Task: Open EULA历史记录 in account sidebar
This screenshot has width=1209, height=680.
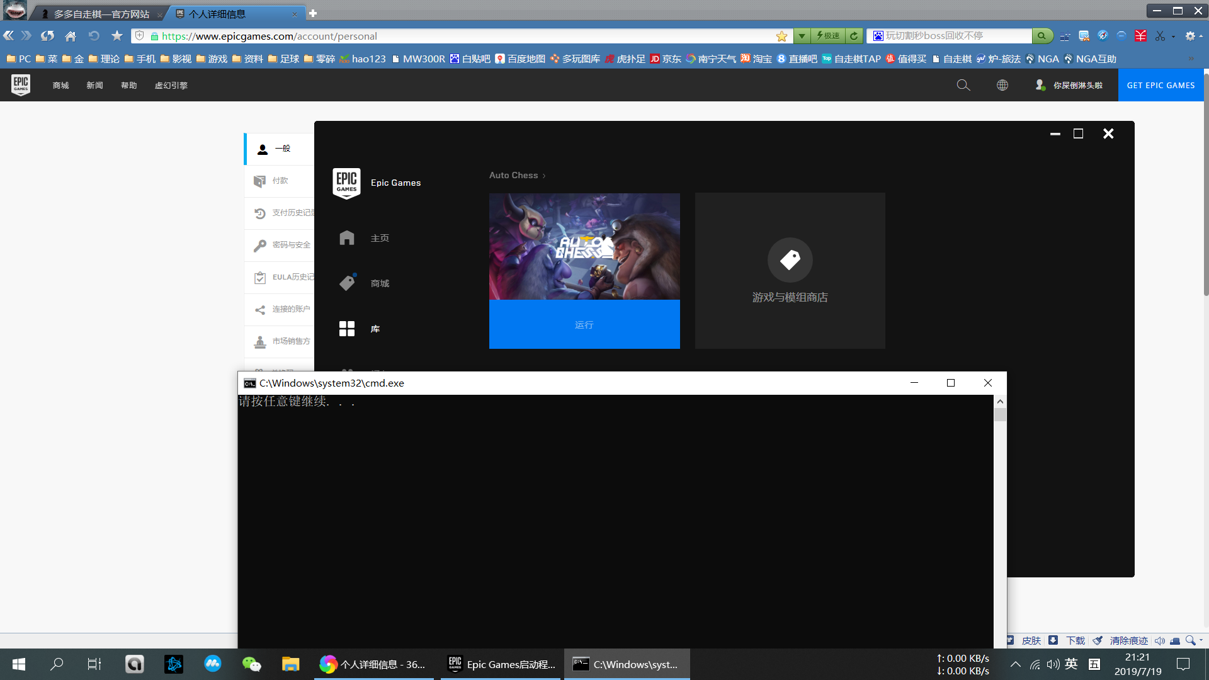Action: [279, 277]
